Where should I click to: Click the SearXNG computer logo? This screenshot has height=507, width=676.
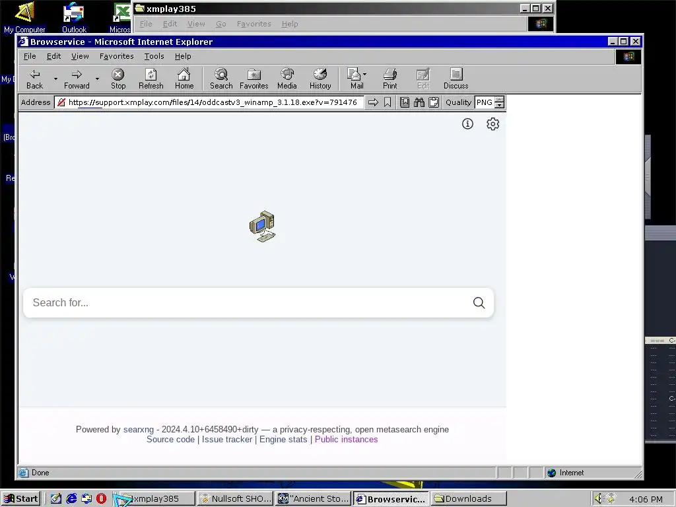tap(262, 226)
